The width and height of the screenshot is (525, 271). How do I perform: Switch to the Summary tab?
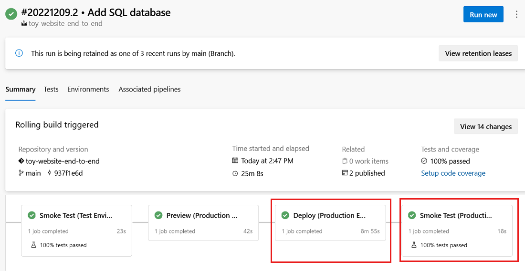pyautogui.click(x=21, y=89)
